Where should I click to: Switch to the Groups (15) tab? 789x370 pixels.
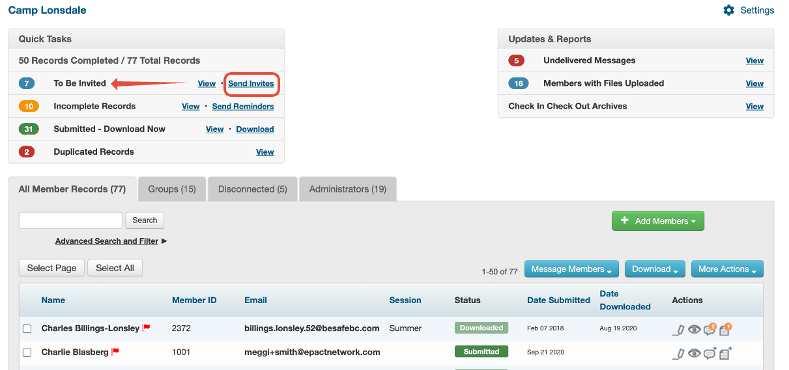[172, 189]
